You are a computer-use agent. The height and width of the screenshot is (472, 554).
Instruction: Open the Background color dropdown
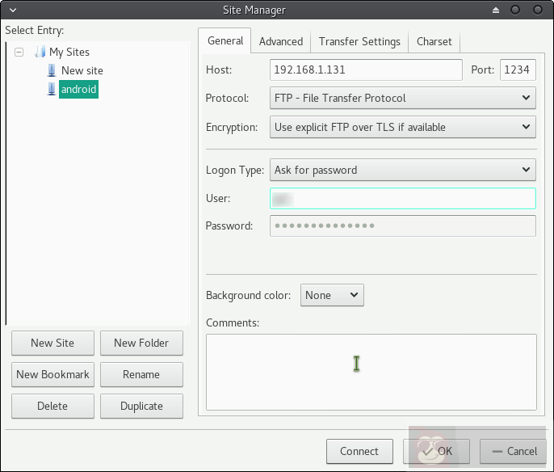tap(332, 295)
